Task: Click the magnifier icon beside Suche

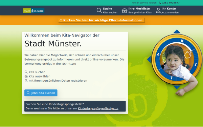Action: pos(99,10)
